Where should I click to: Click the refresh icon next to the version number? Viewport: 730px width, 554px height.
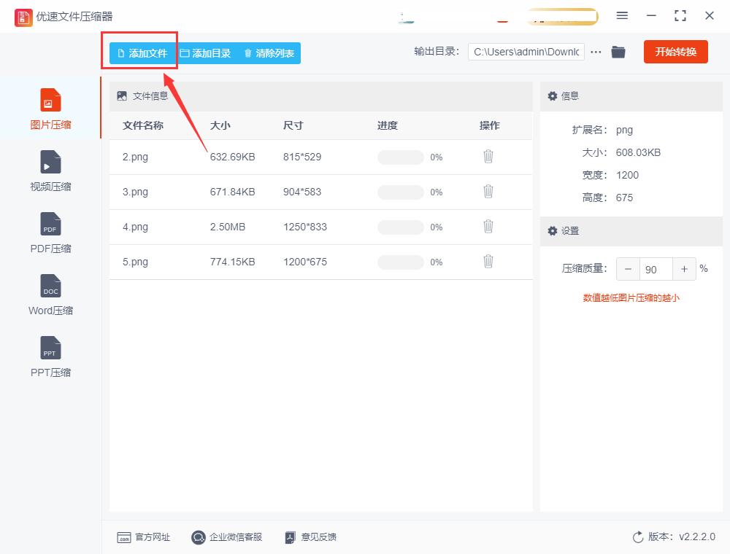tap(637, 537)
